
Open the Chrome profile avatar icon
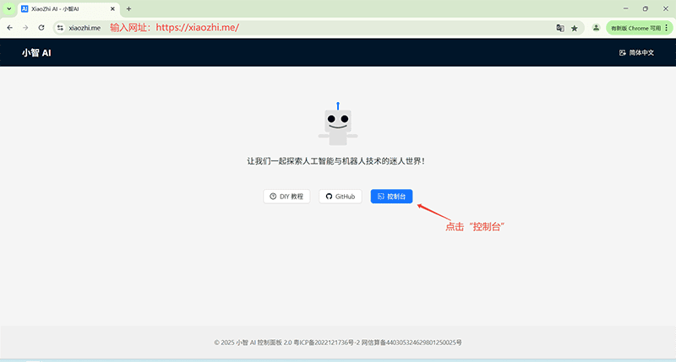tap(597, 28)
